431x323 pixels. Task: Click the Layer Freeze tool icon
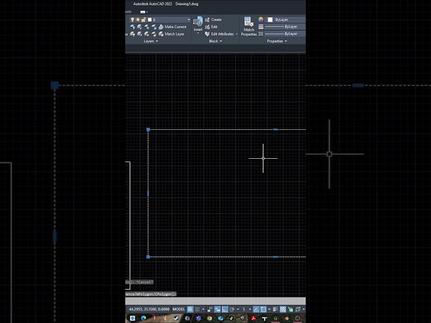147,27
